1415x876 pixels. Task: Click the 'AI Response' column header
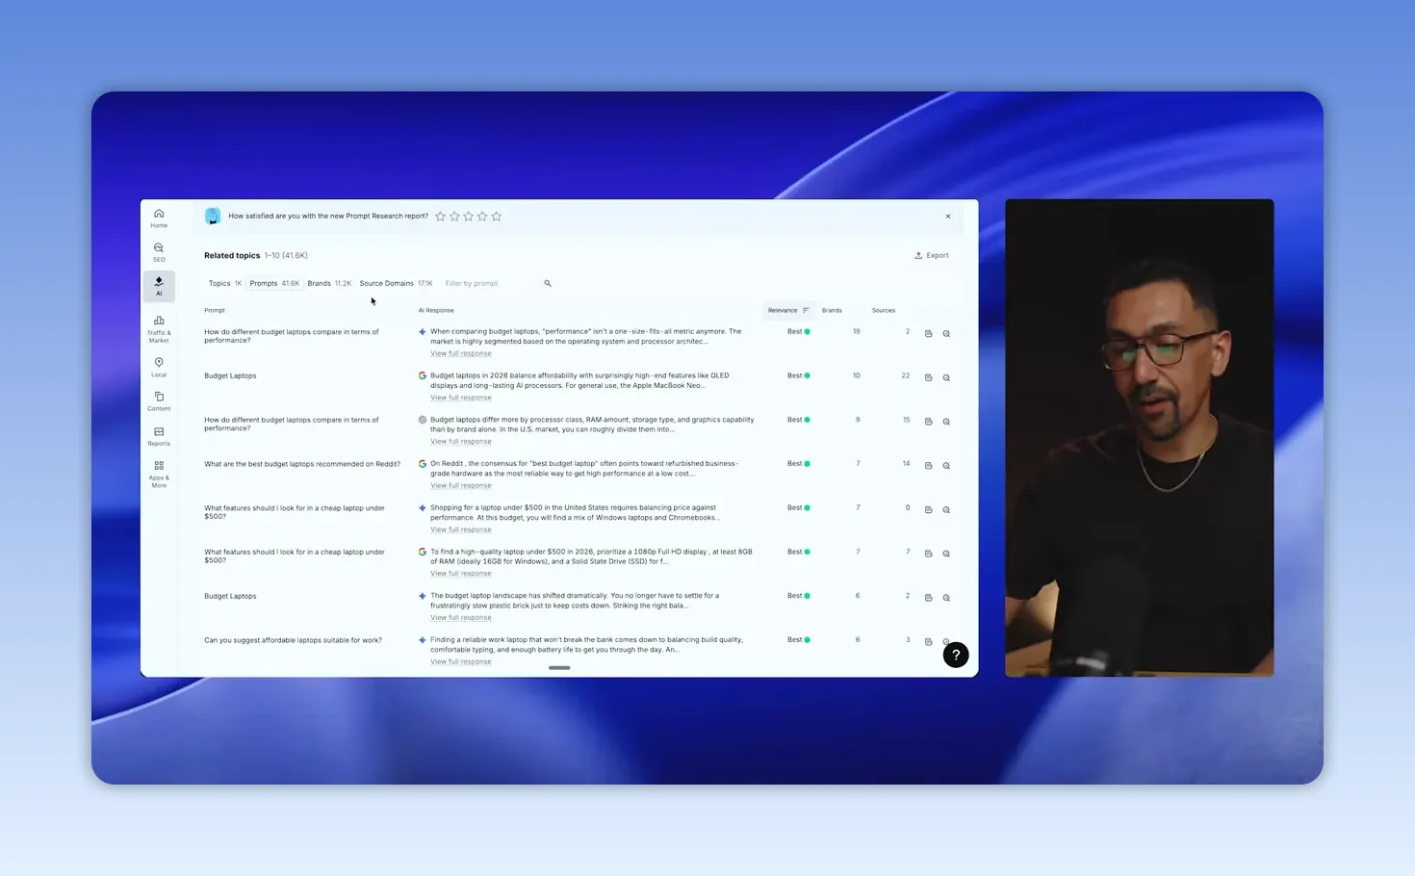[436, 310]
